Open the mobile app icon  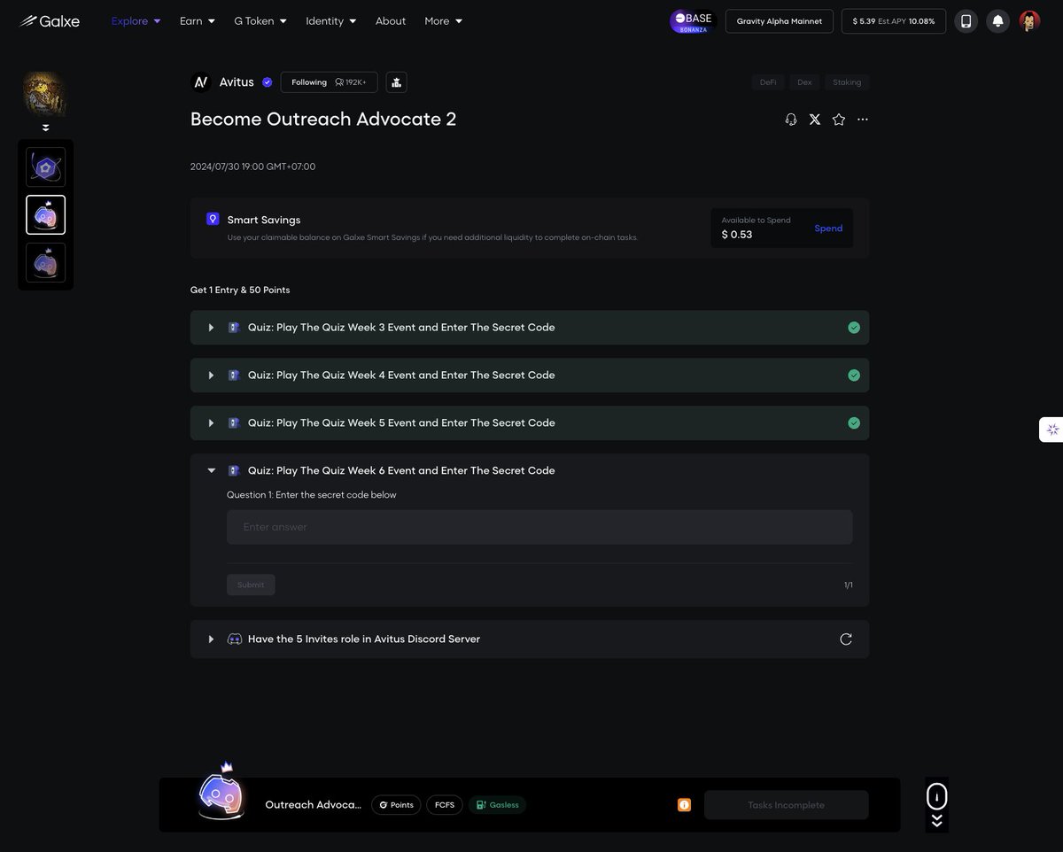(x=966, y=21)
